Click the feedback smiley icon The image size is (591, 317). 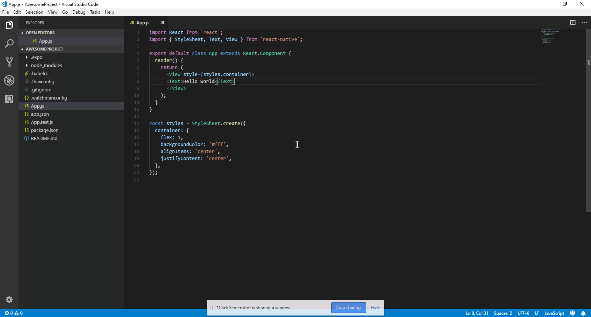pyautogui.click(x=573, y=313)
